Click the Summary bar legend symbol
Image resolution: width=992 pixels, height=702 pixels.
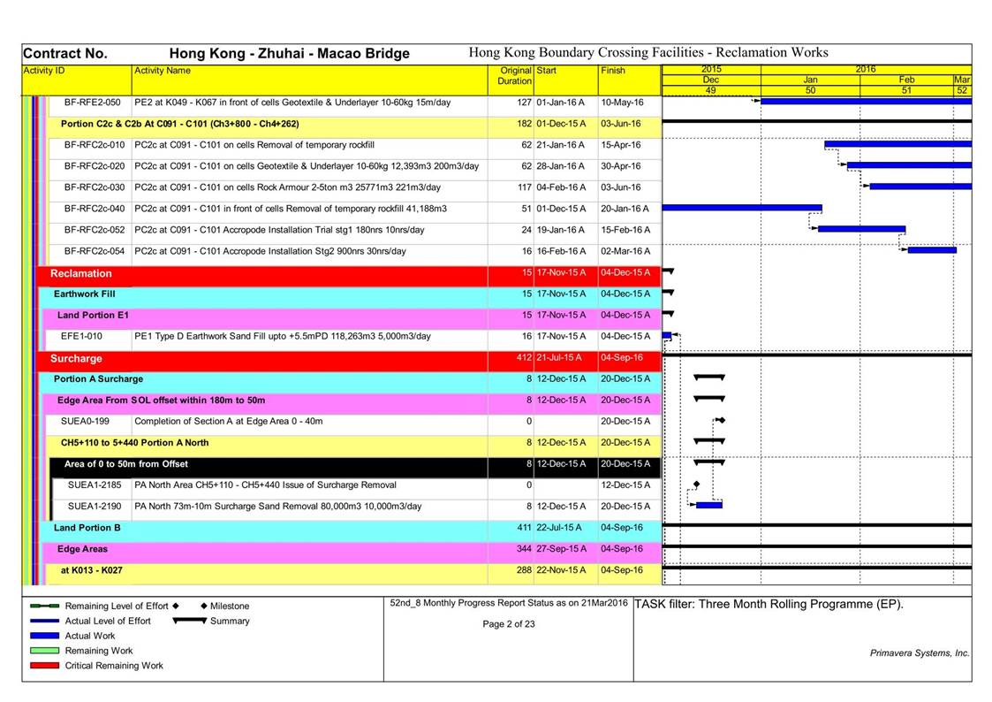point(190,621)
